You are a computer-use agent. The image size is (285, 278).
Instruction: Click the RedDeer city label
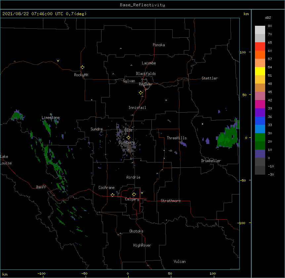145,84
